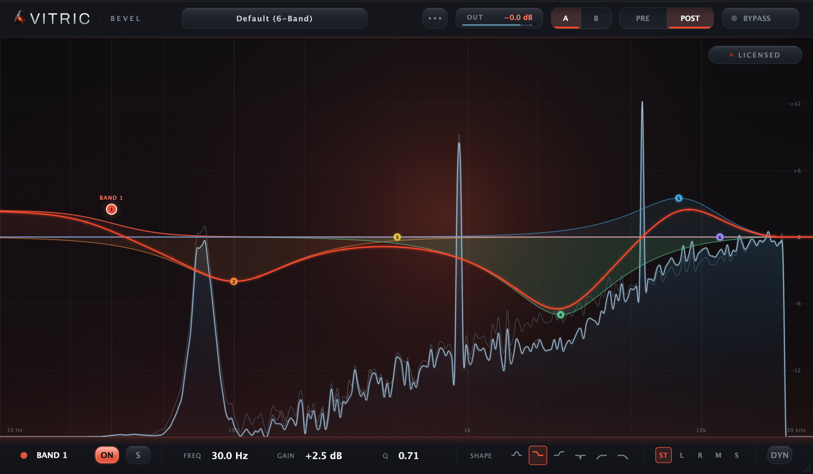Select L left channel mode
813x474 pixels.
682,455
